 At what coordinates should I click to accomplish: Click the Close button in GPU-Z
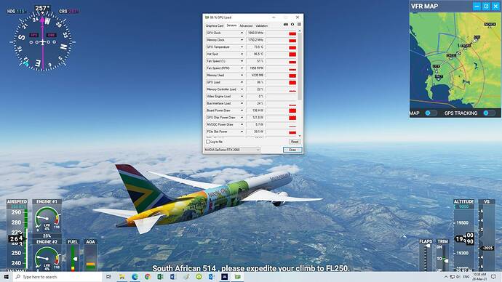coord(292,150)
